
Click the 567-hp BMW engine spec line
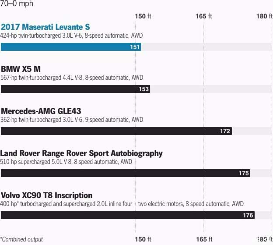point(72,78)
